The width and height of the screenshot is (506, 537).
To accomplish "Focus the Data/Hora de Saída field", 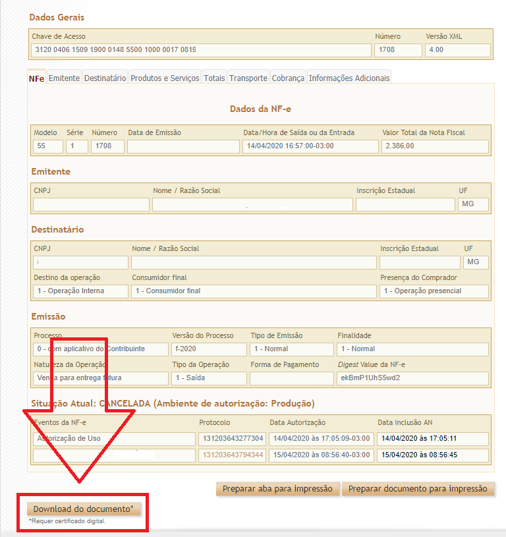I will (308, 146).
